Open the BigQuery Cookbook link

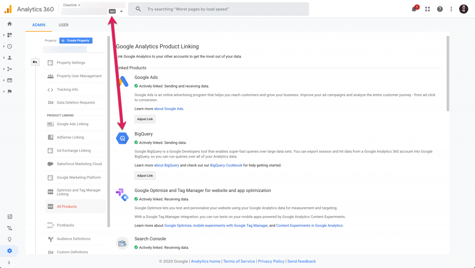point(226,166)
